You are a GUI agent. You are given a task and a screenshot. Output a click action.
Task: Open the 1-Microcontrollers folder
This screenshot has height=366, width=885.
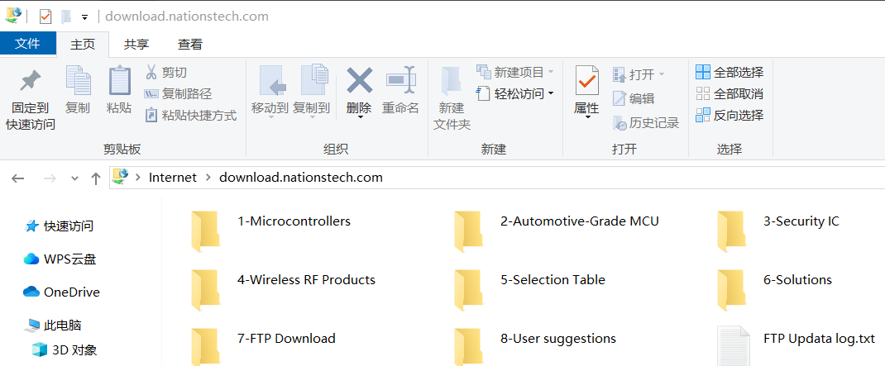tap(271, 228)
